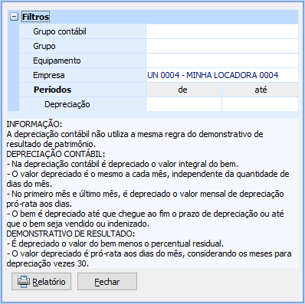
Task: Select the Depreciação 'até' date field
Action: click(260, 104)
